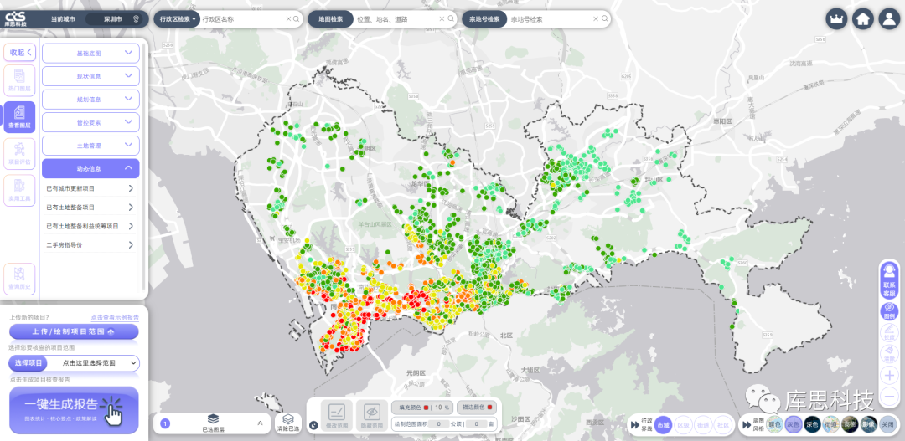This screenshot has width=905, height=441.
Task: Click the 收起 collapse button
Action: (x=19, y=53)
